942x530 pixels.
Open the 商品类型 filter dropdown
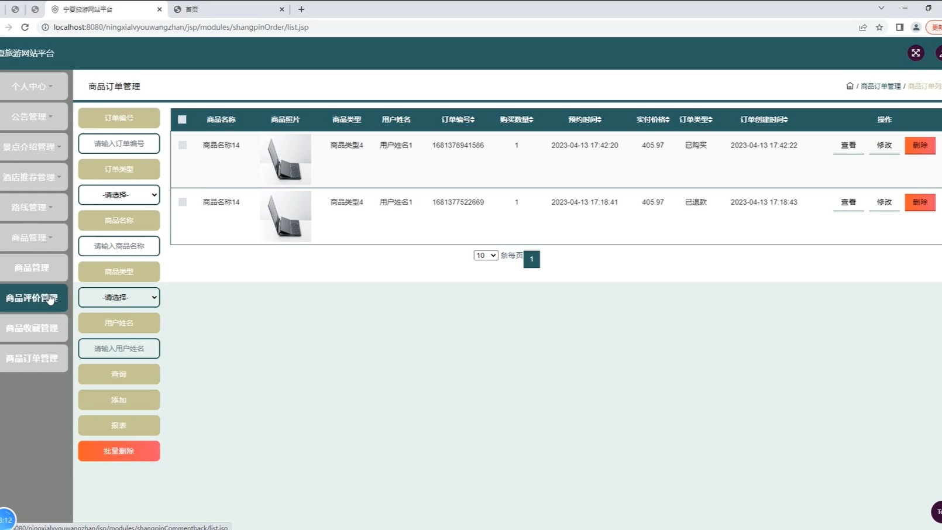point(119,297)
